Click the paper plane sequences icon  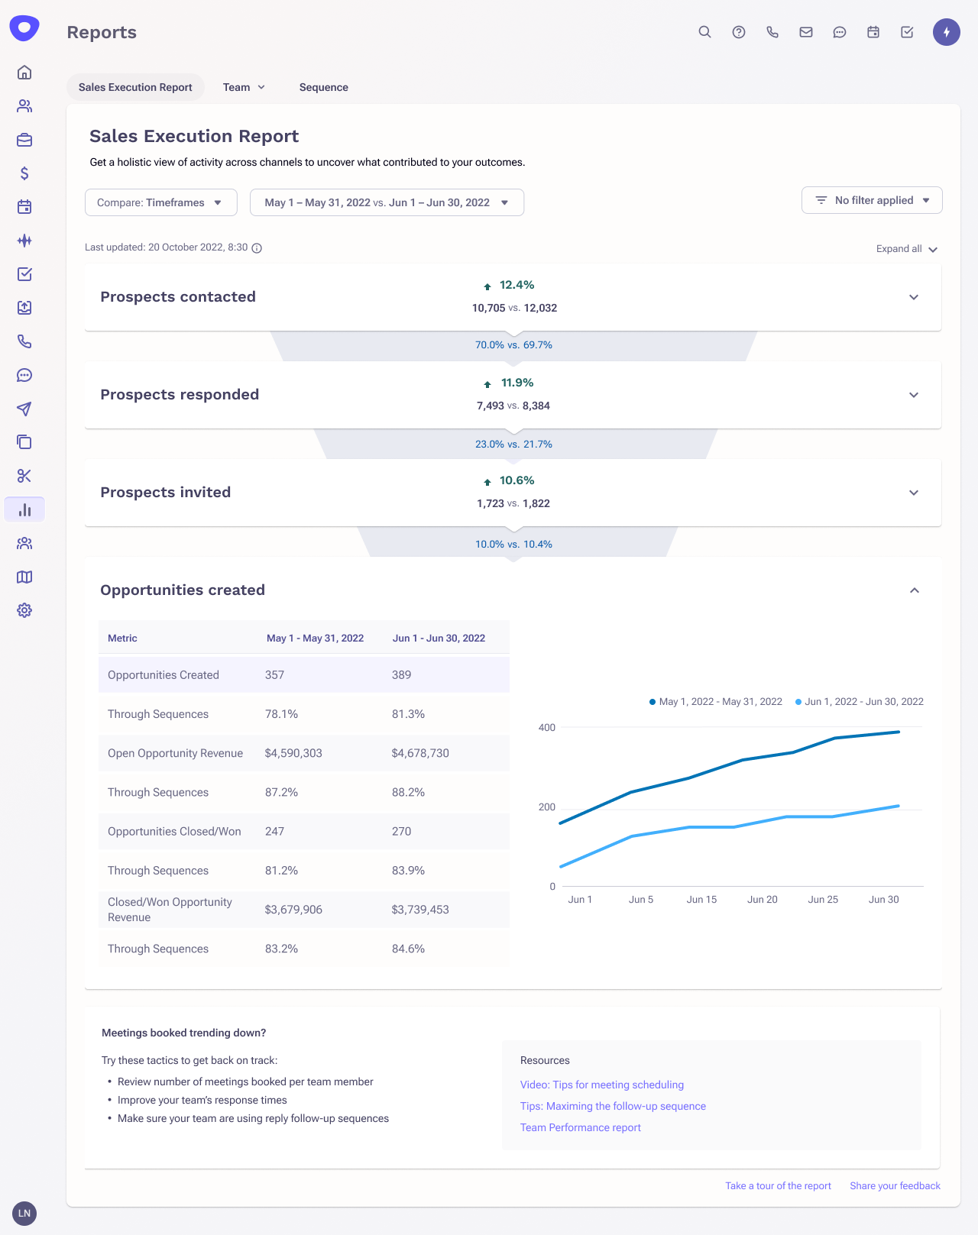pos(24,409)
